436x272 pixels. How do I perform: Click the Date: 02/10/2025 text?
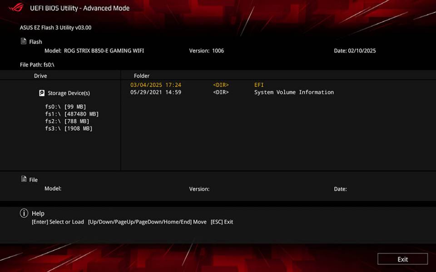coord(355,50)
